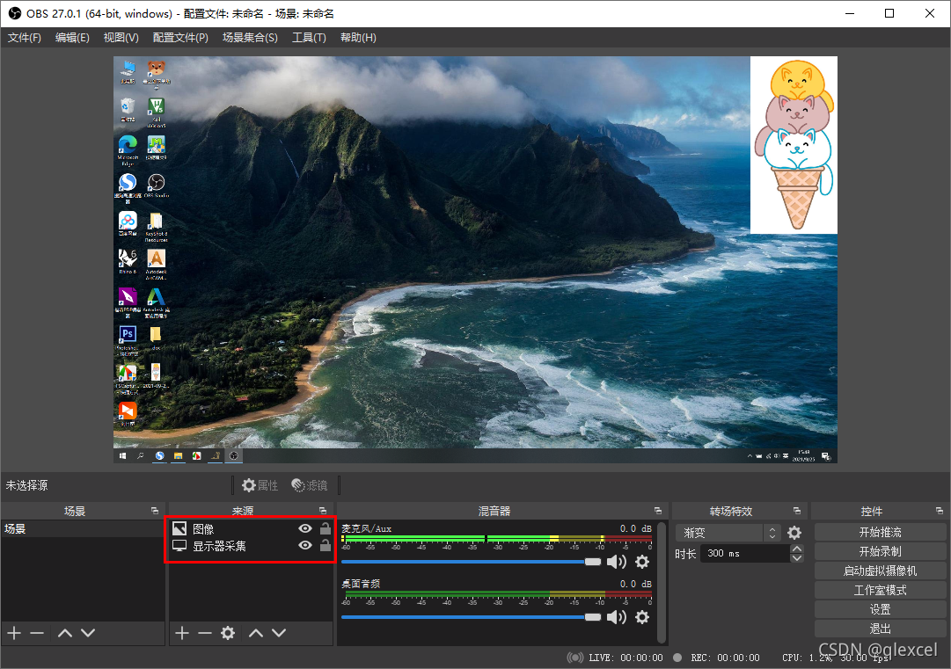Open the 工具(T) menu

click(309, 38)
